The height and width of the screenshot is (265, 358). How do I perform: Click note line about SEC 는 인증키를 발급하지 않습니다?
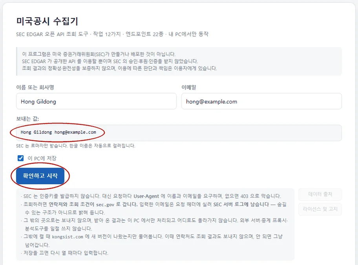[x=151, y=196]
